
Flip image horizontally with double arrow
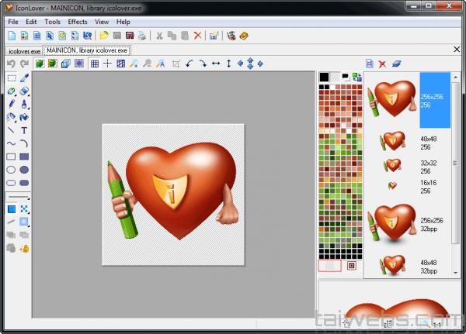(215, 64)
